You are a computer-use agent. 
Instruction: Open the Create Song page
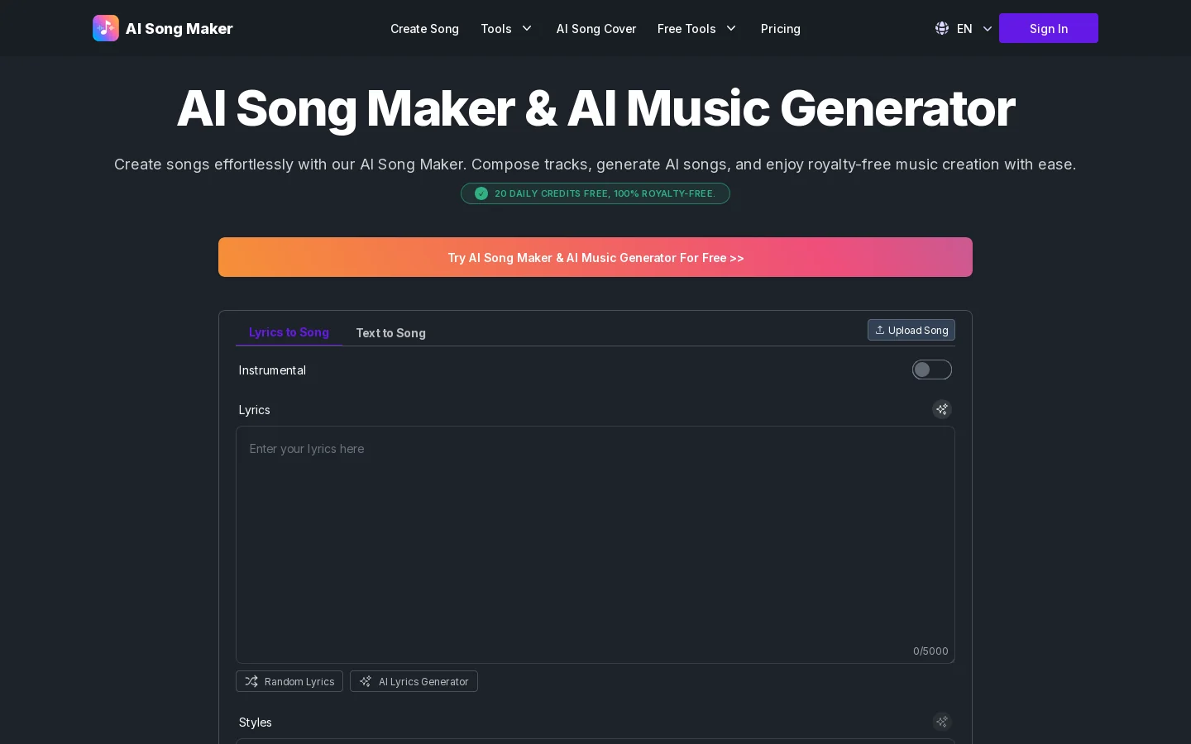(x=424, y=28)
